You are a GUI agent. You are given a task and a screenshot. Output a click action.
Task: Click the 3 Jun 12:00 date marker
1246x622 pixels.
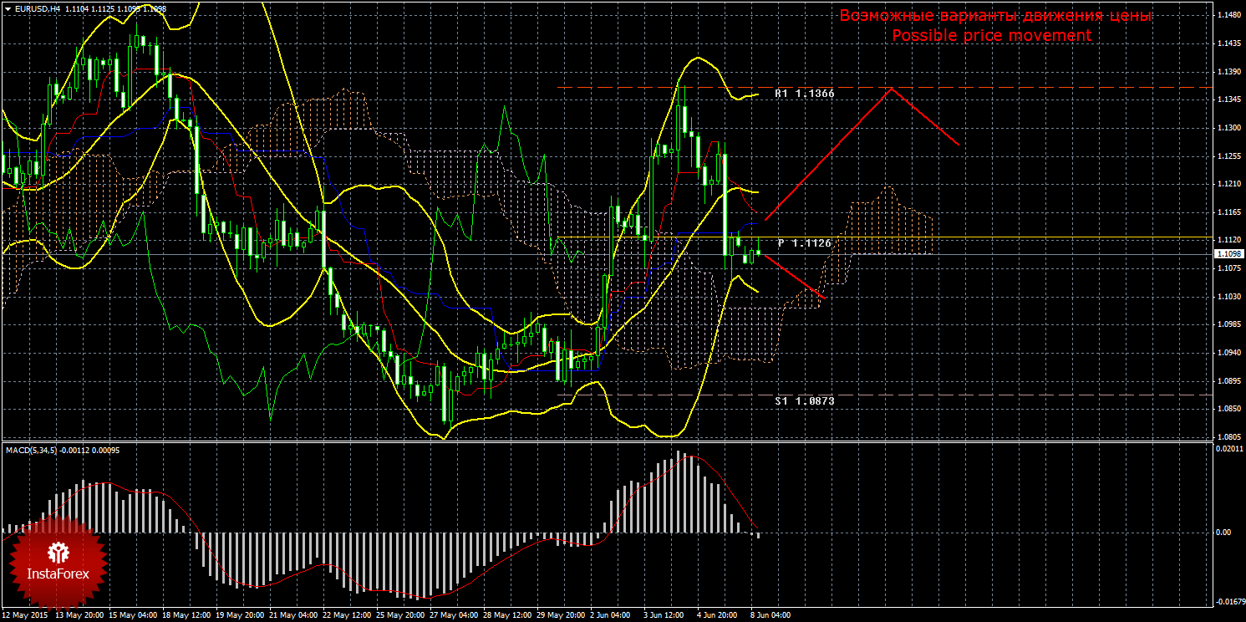coord(664,614)
